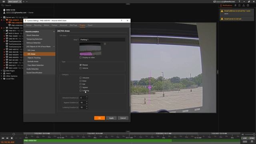Check the Vehicle type checkbox
The height and width of the screenshot is (144, 256).
tap(80, 68)
